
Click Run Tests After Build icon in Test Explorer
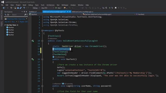[x=5, y=15]
